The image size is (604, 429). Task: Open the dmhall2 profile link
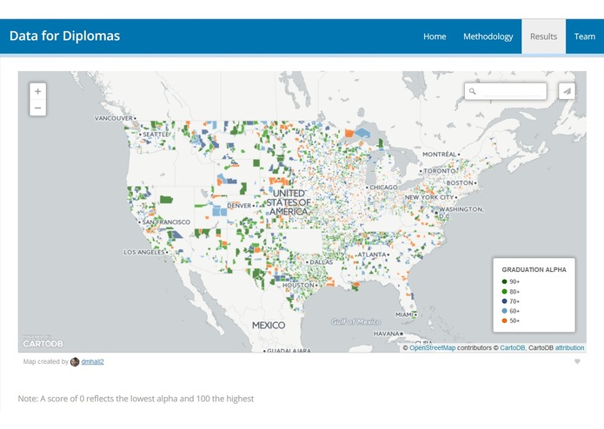pyautogui.click(x=92, y=361)
